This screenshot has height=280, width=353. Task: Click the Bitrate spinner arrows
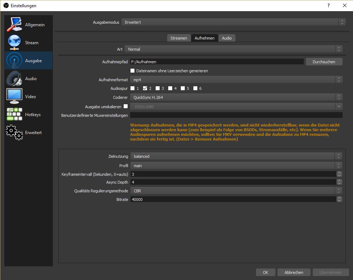[339, 199]
